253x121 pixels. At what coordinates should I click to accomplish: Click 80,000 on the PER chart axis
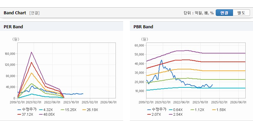[x=11, y=76]
